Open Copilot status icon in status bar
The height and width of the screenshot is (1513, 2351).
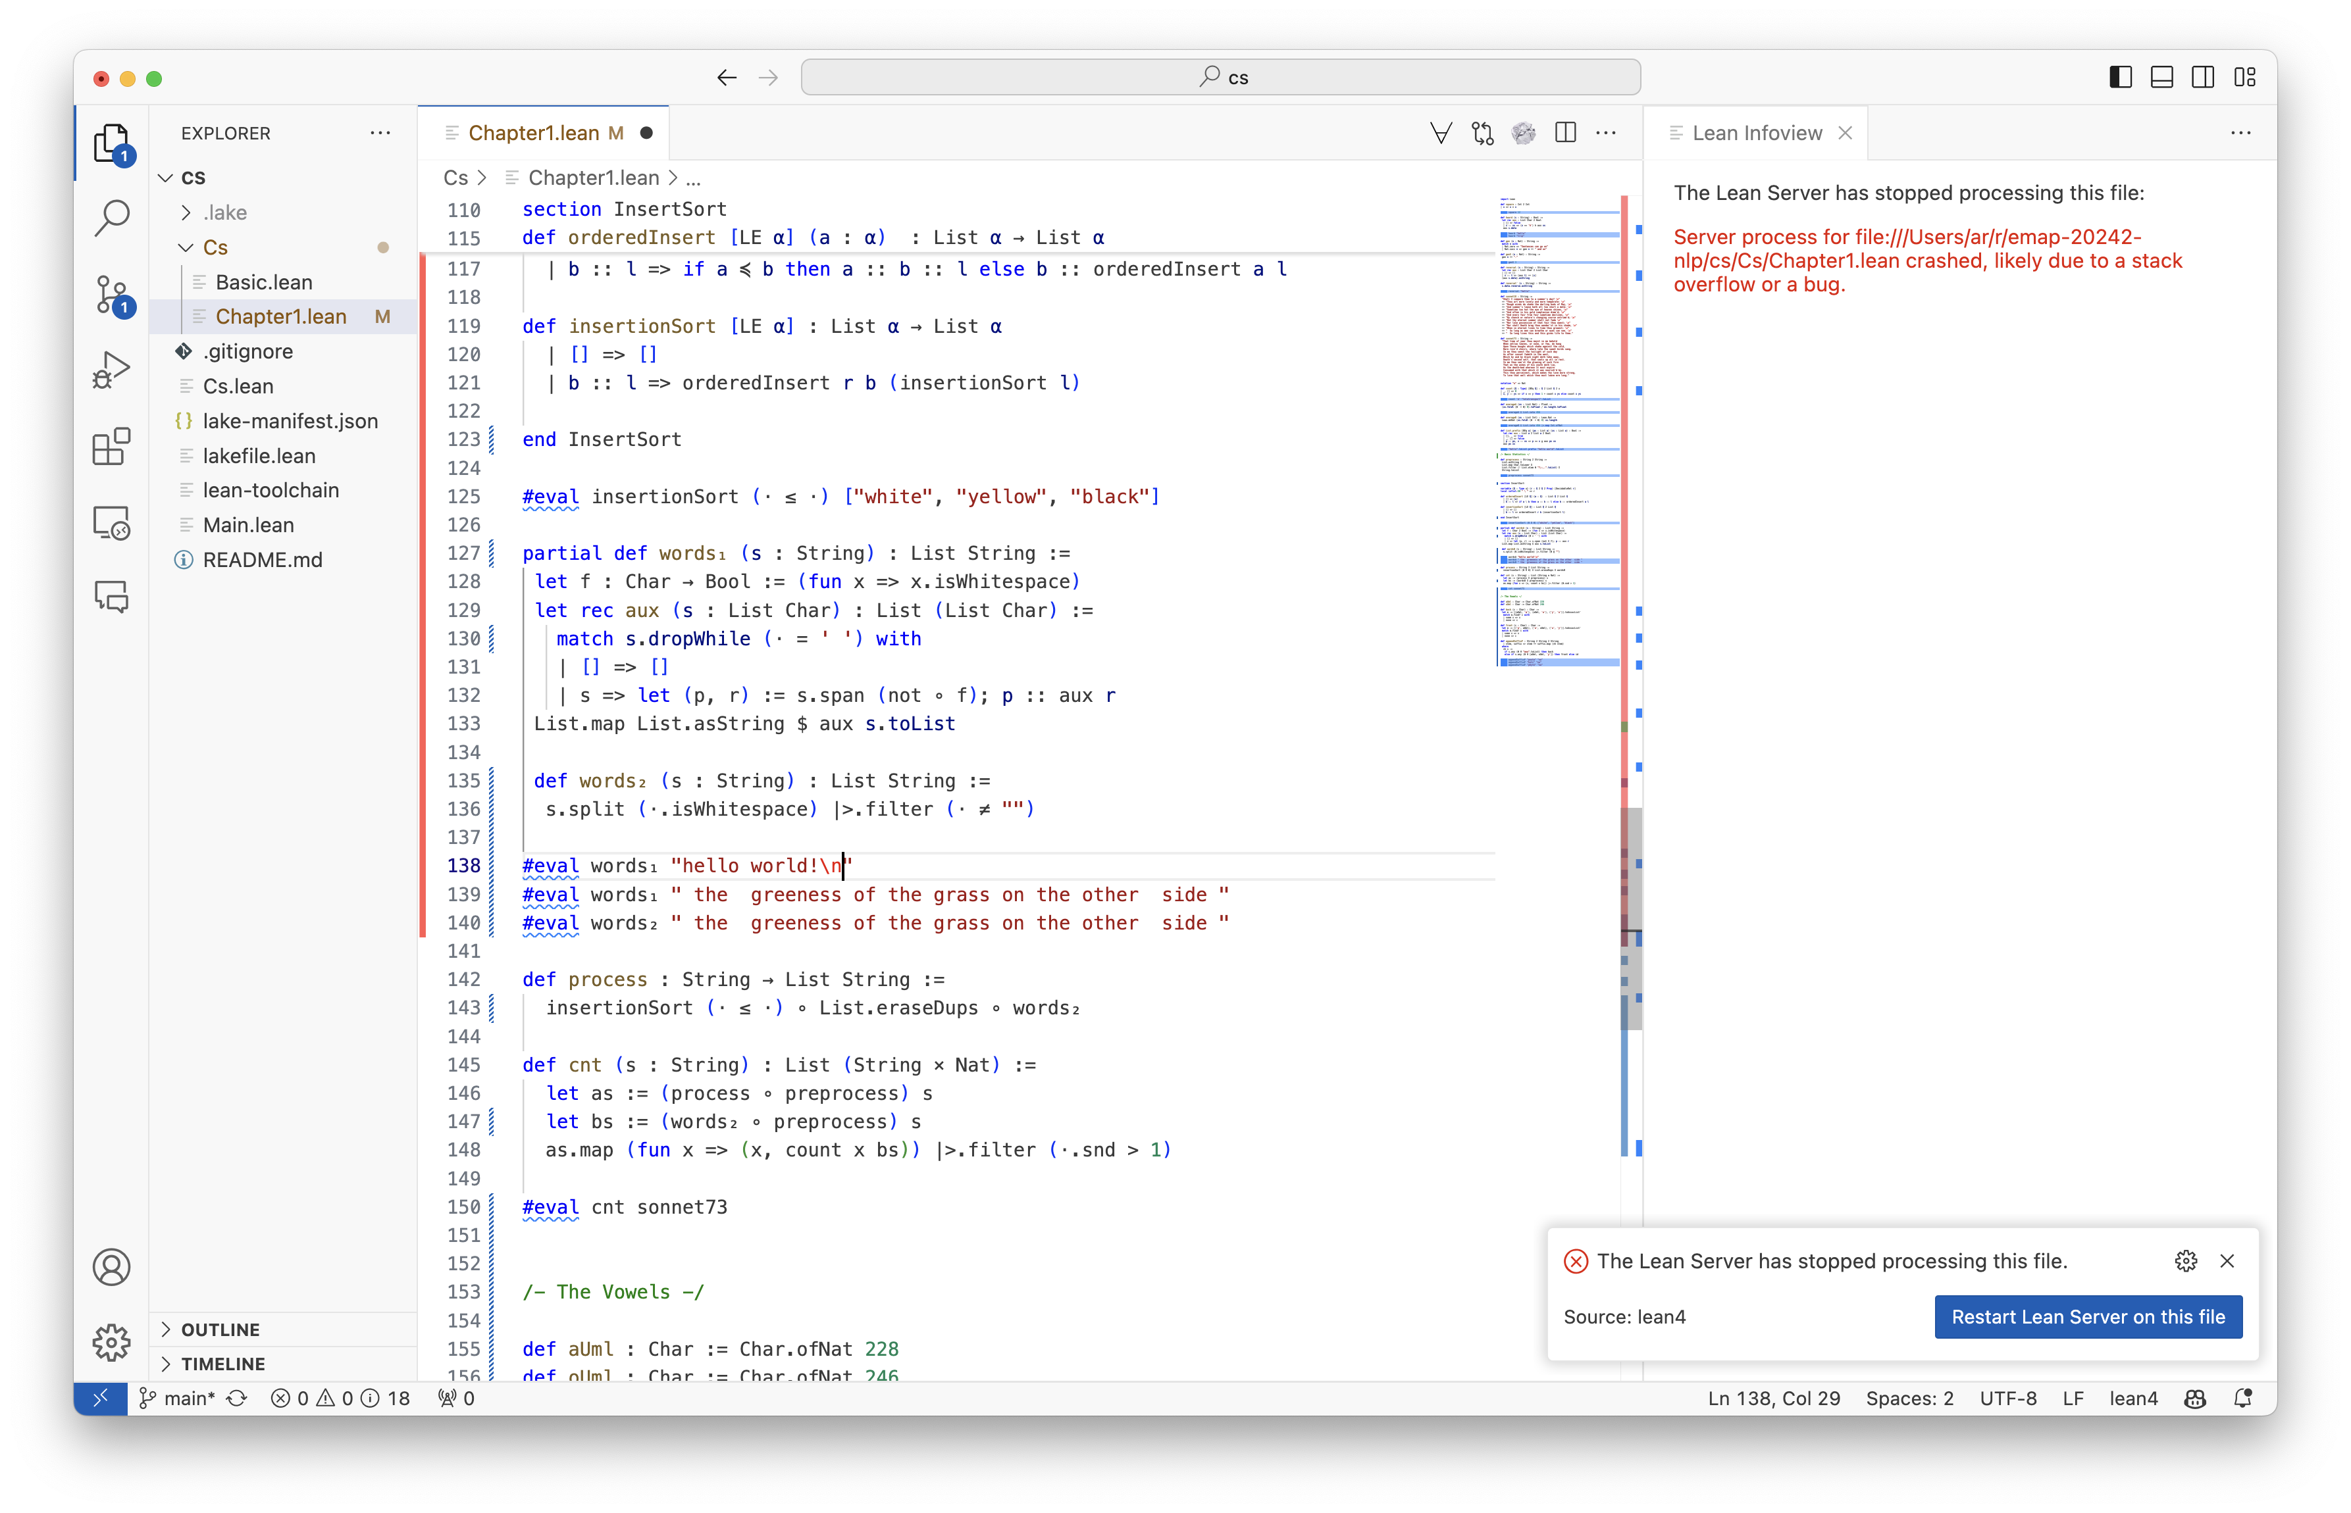pyautogui.click(x=2196, y=1398)
